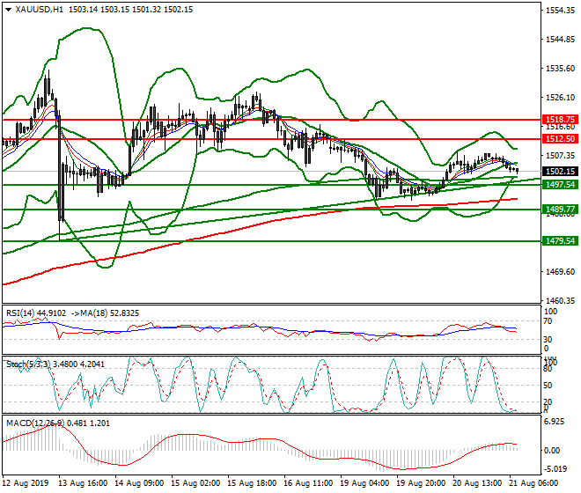Image resolution: width=581 pixels, height=493 pixels.
Task: Click the 1544.85 price scale value
Action: tap(560, 40)
